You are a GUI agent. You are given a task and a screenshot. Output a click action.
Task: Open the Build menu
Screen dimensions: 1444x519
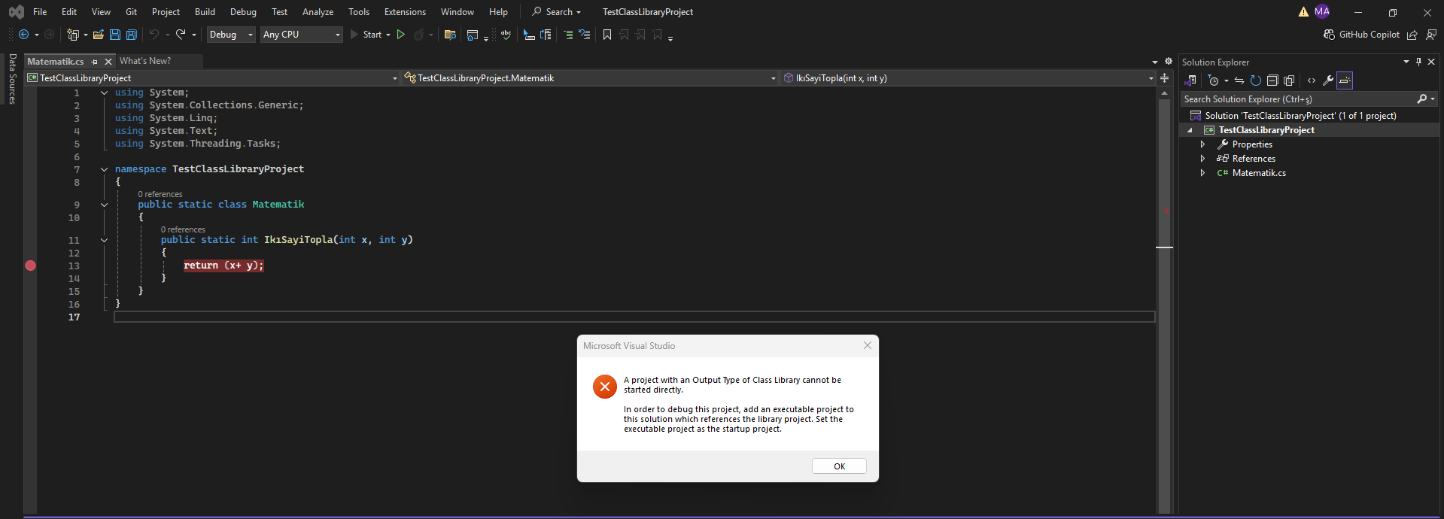tap(205, 12)
